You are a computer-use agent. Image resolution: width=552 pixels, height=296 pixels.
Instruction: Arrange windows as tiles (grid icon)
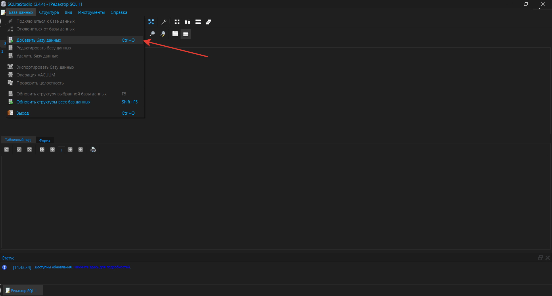[177, 22]
